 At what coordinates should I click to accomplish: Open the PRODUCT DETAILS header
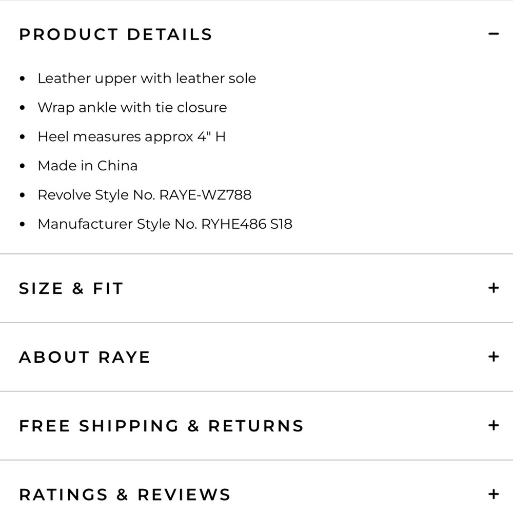pyautogui.click(x=115, y=34)
